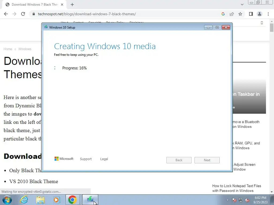Open muted volume tray icon

pyautogui.click(x=247, y=200)
